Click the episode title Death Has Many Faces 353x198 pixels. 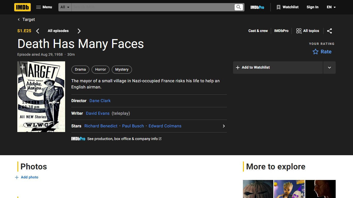coord(81,44)
